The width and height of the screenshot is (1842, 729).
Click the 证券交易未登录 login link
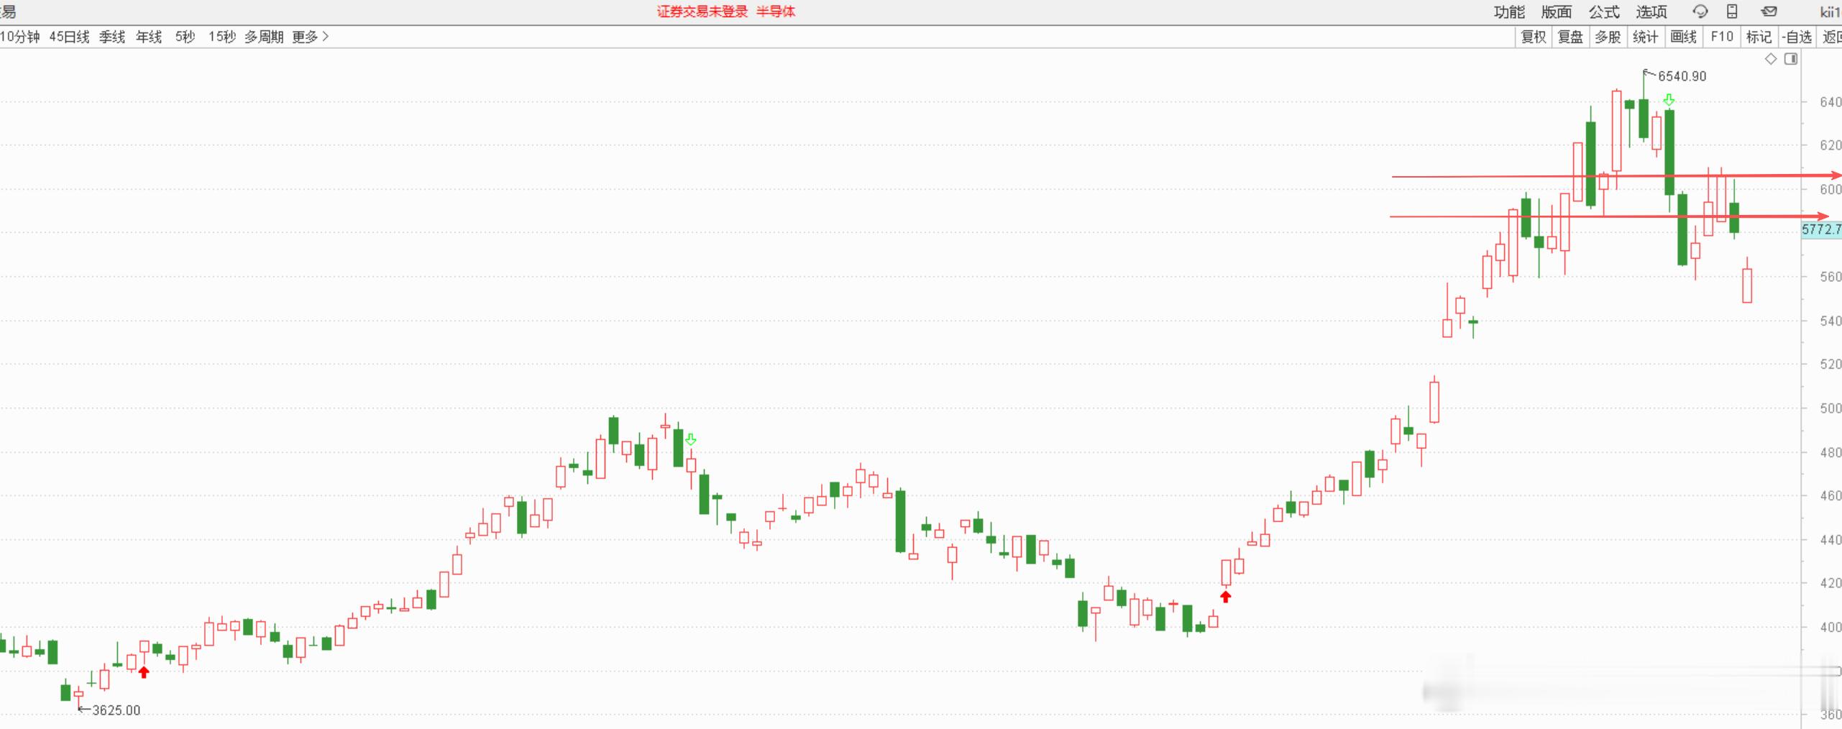pyautogui.click(x=702, y=12)
